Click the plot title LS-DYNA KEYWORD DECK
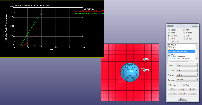This screenshot has width=202, height=105. click(31, 5)
